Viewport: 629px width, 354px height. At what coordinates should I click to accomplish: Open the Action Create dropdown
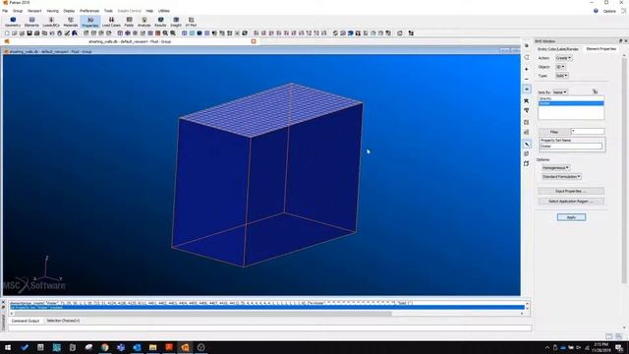563,58
